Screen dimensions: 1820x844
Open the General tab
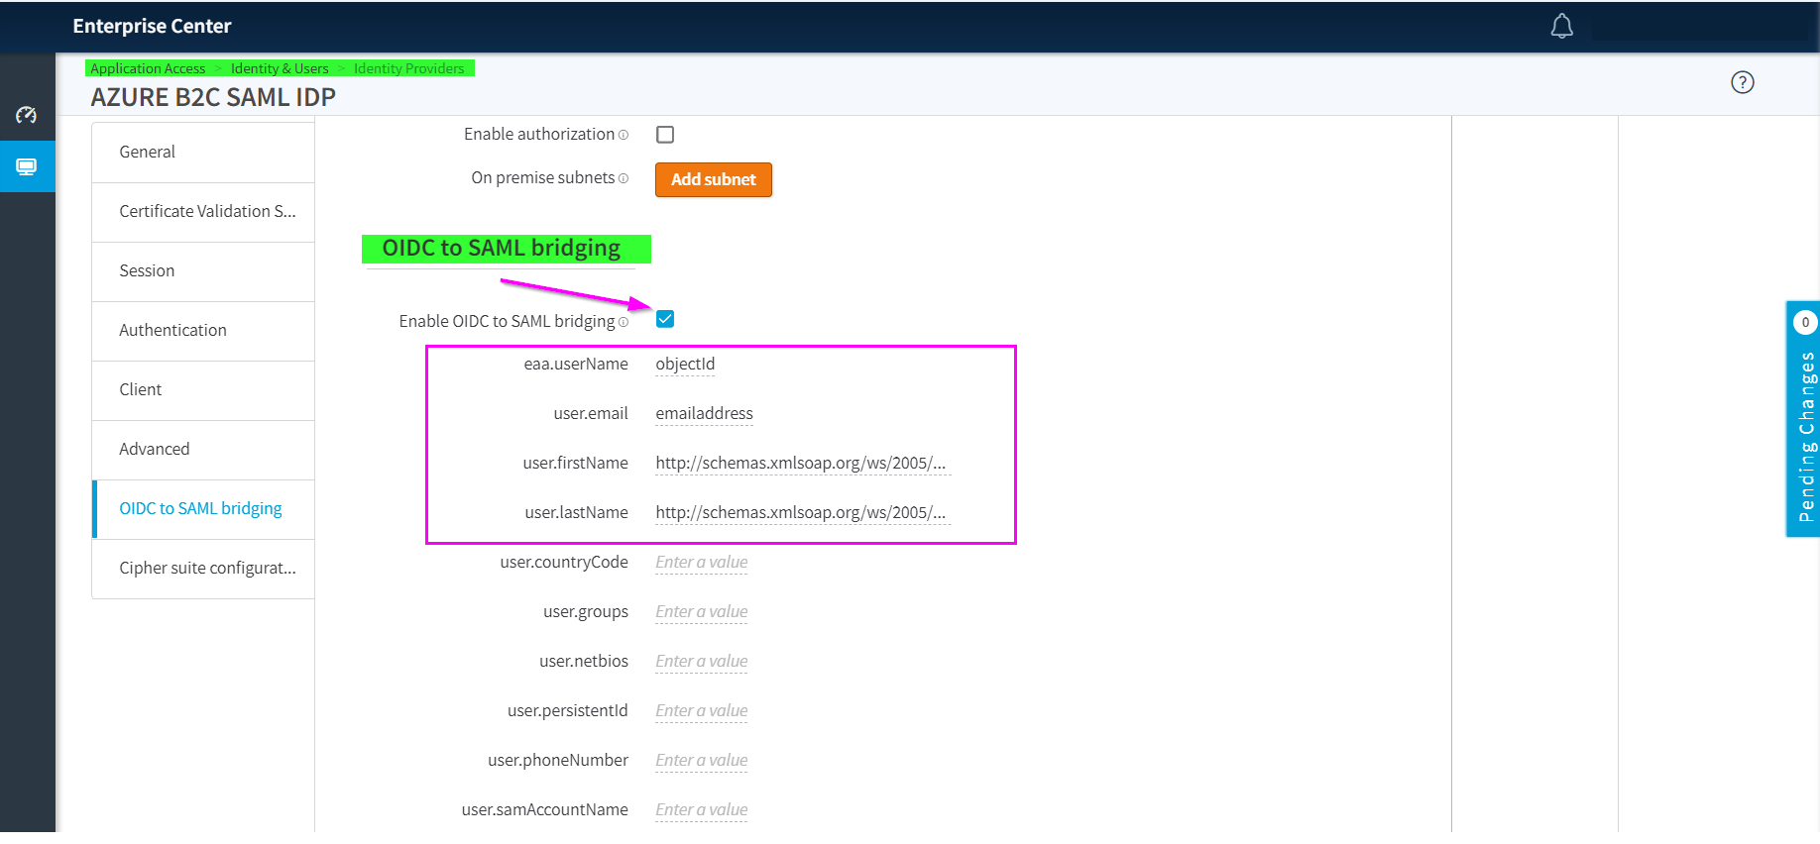pos(203,153)
